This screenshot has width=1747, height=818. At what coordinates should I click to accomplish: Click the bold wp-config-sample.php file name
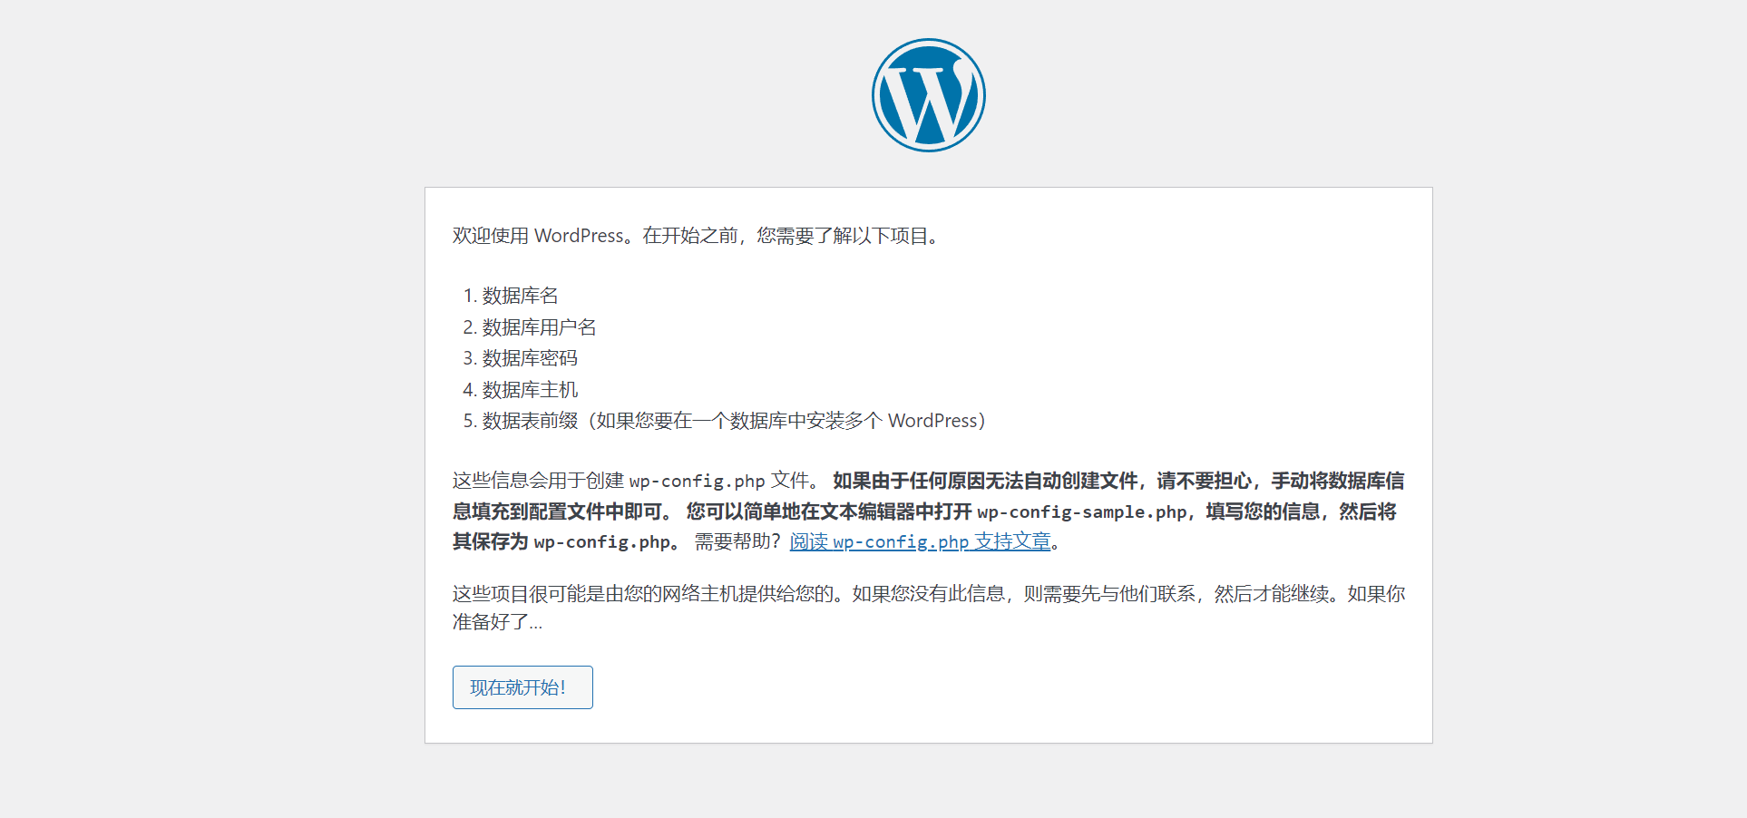[x=1081, y=511]
